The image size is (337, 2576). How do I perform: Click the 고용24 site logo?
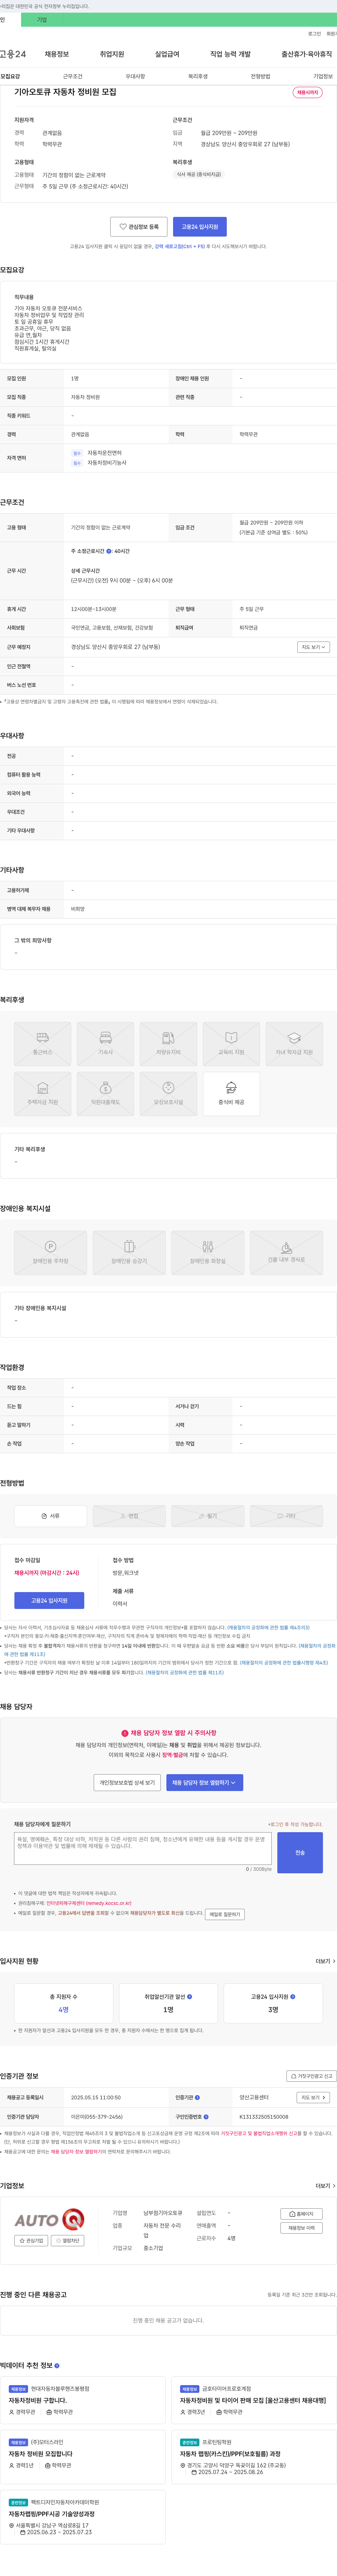point(13,54)
